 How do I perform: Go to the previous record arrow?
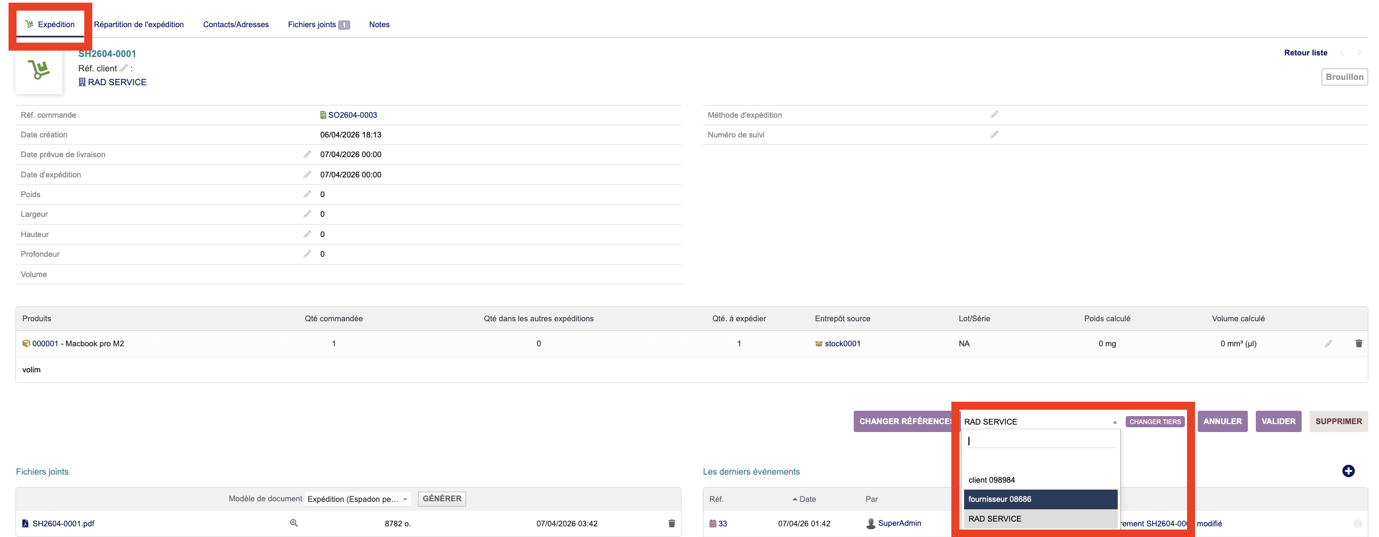click(x=1342, y=52)
